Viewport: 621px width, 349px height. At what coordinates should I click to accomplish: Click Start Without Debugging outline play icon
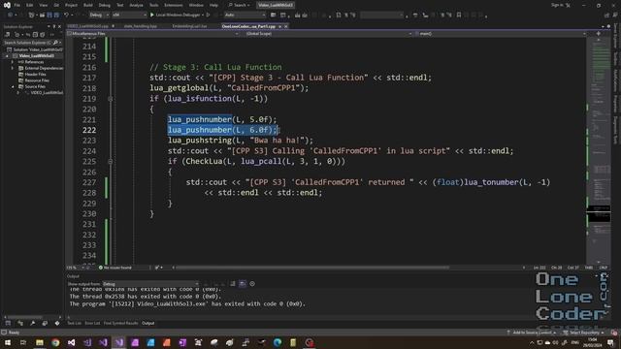(x=208, y=16)
